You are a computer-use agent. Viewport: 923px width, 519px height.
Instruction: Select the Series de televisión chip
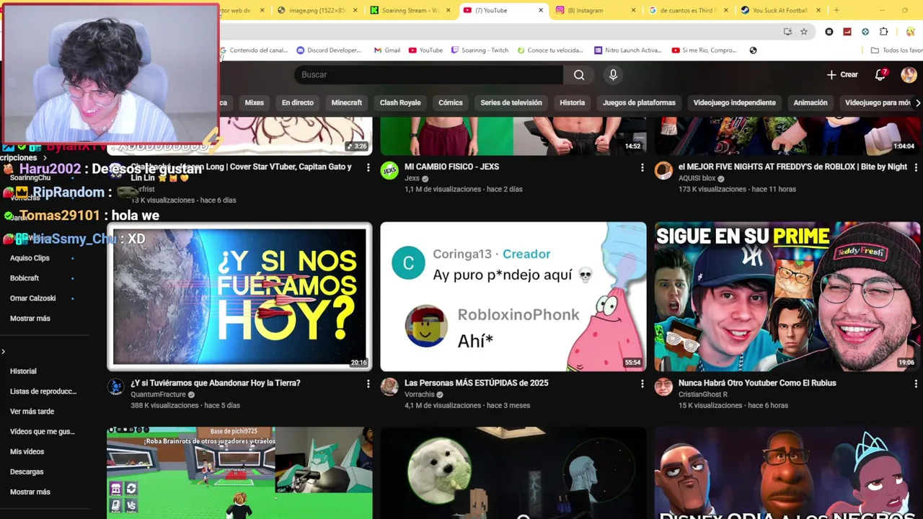pyautogui.click(x=511, y=102)
